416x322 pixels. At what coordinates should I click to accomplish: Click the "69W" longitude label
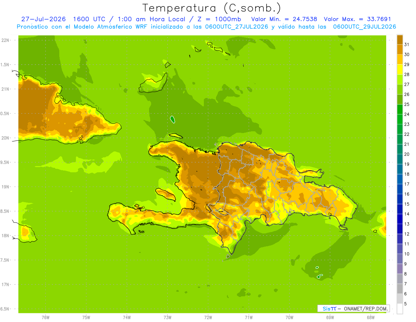330,317
